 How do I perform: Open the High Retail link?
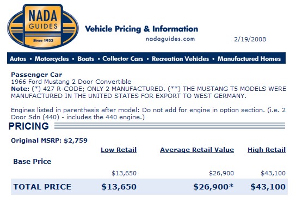267,150
